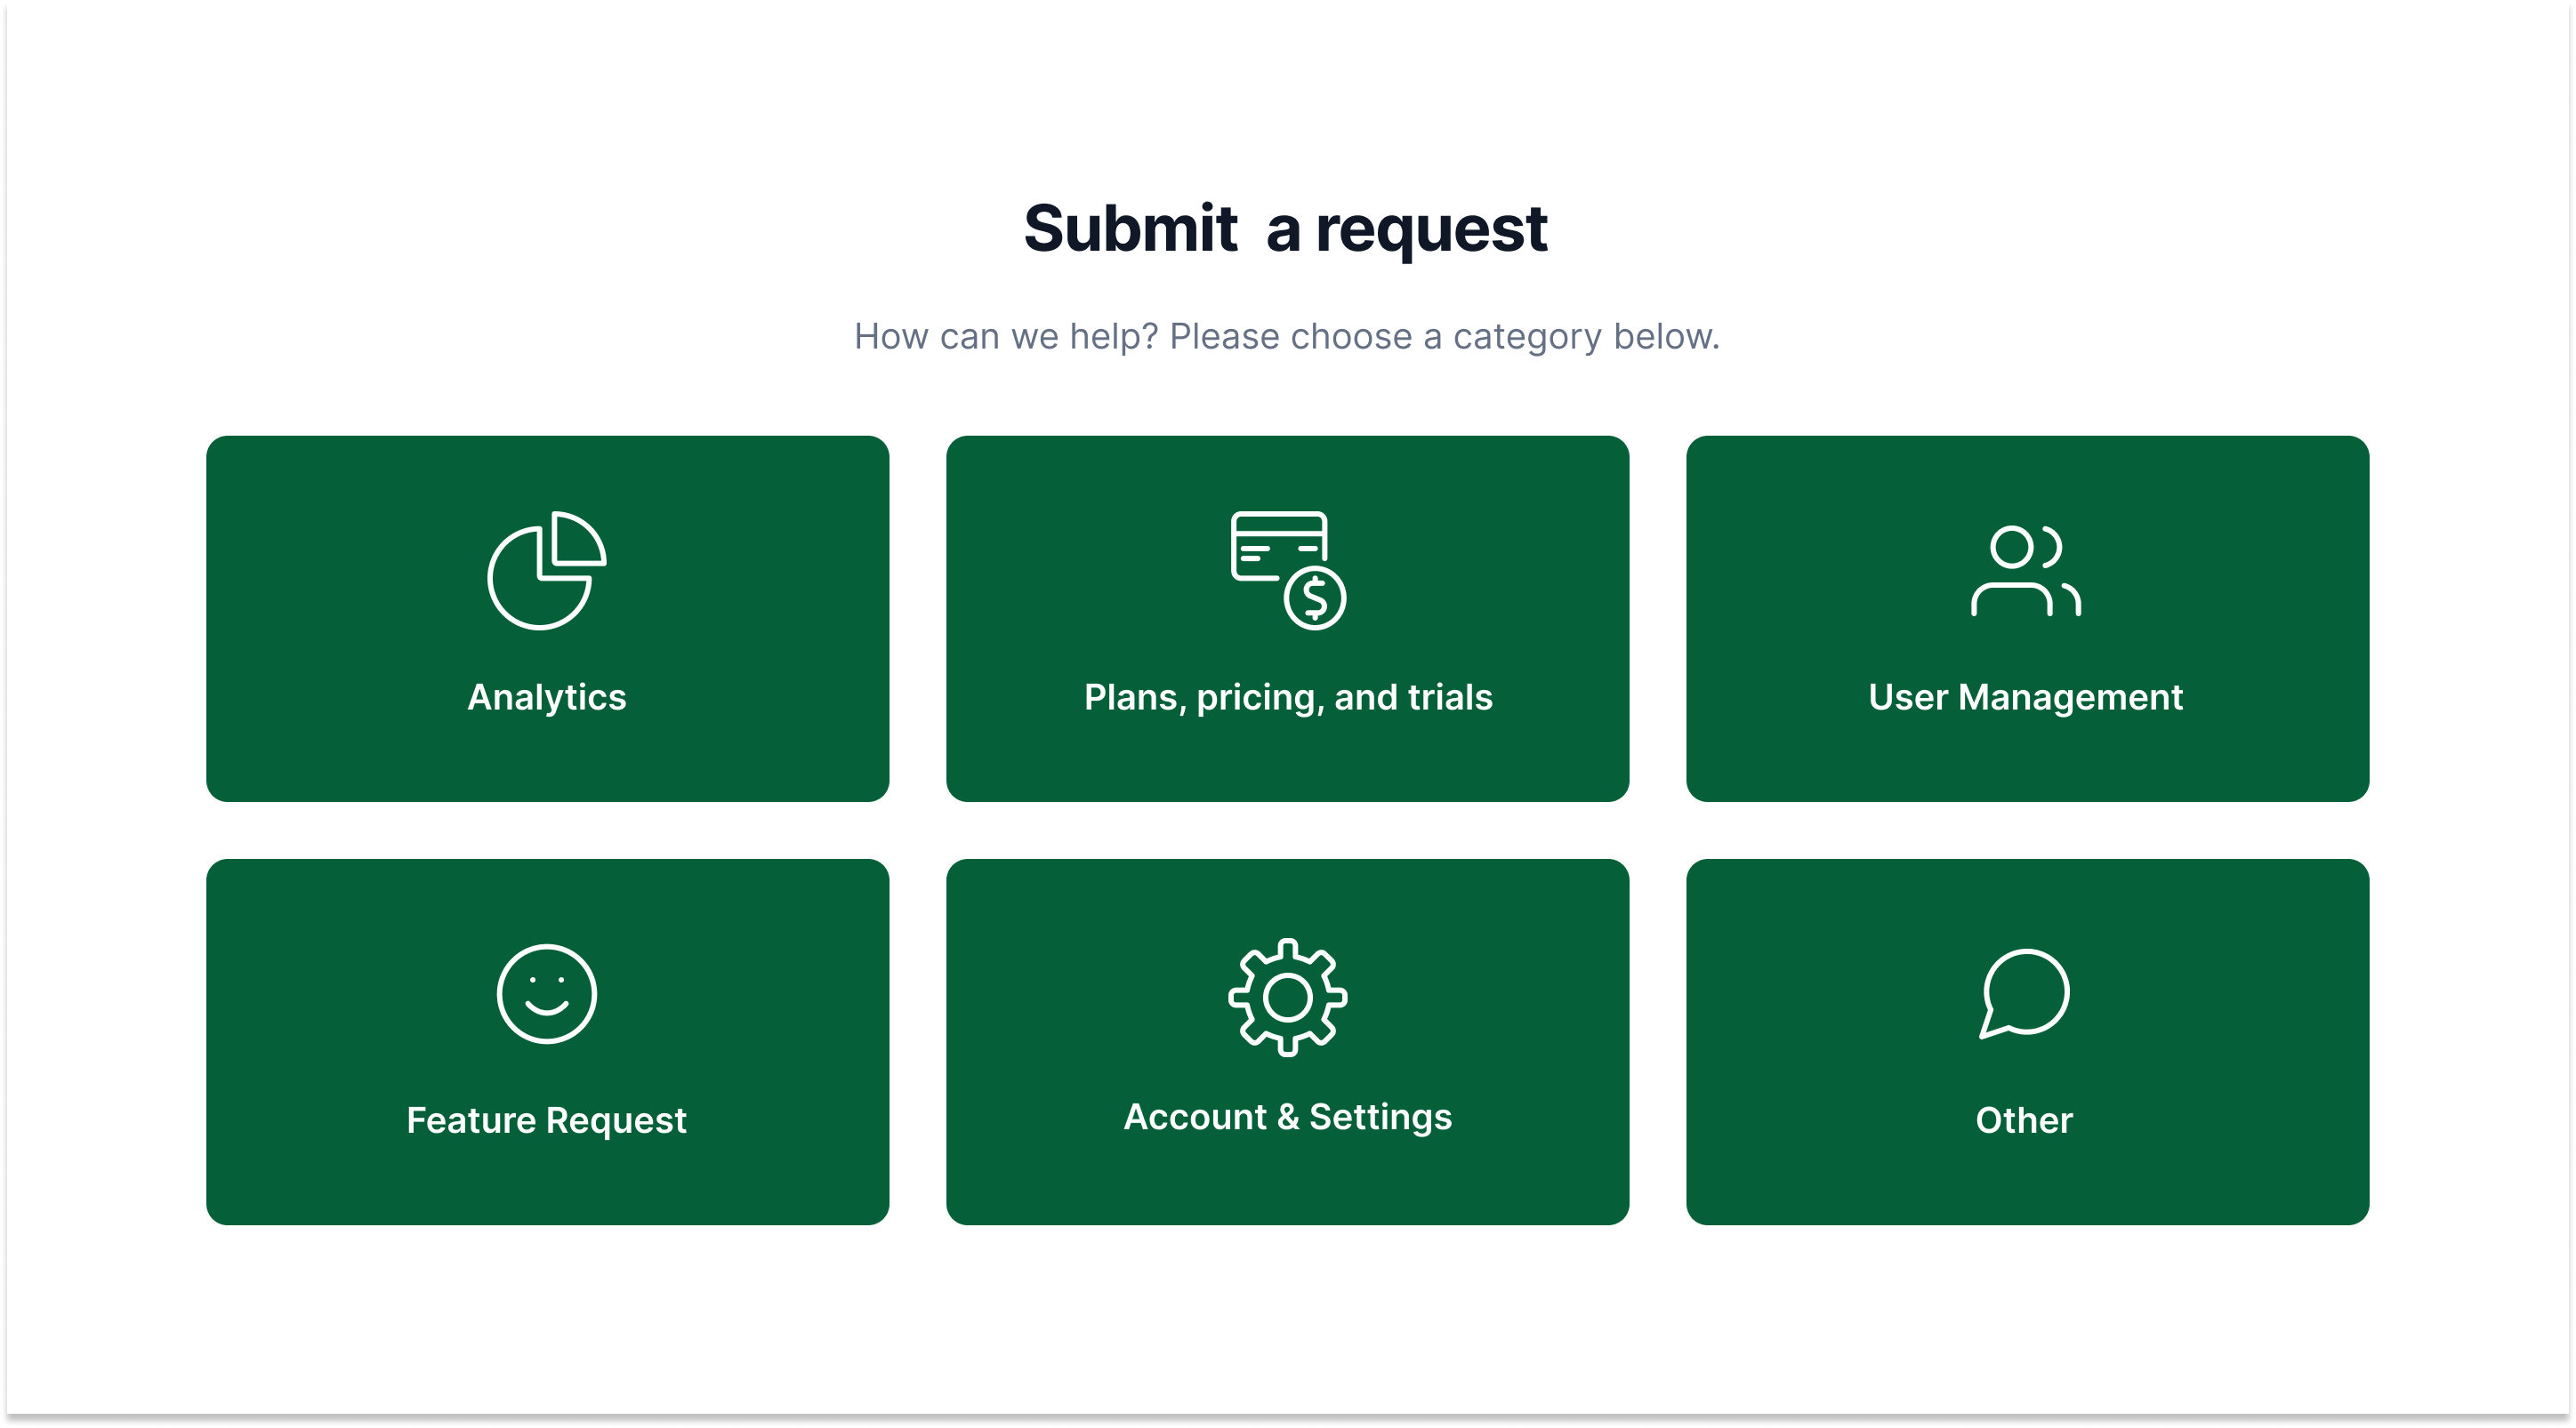Select the User Management label text
Viewport: 2576px width, 1428px height.
tap(2025, 696)
